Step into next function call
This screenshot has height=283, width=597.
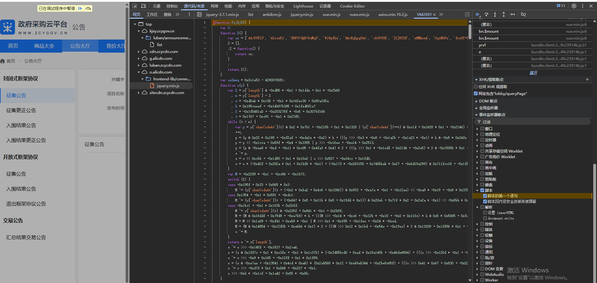pos(495,14)
